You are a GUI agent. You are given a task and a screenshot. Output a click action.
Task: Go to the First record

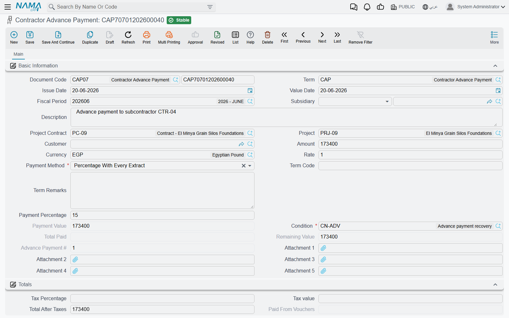click(284, 37)
